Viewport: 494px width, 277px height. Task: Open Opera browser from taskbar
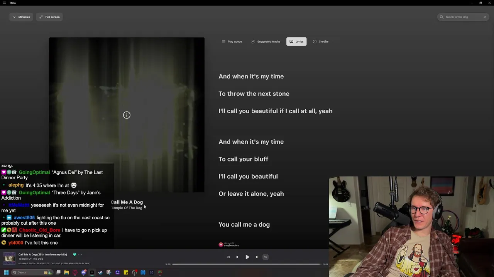point(75,272)
